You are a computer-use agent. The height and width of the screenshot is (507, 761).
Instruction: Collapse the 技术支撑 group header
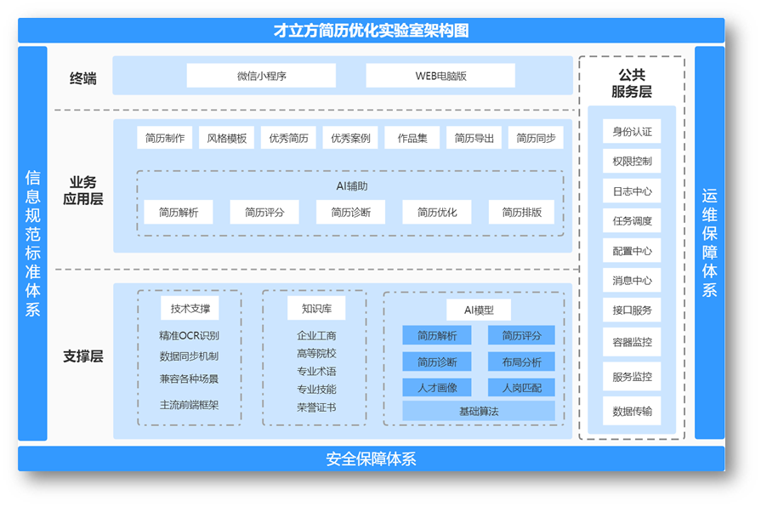point(189,306)
